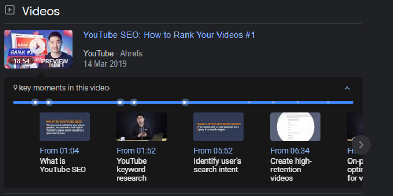Jump to 'From 01:04' timestamp
The width and height of the screenshot is (393, 196).
point(59,150)
